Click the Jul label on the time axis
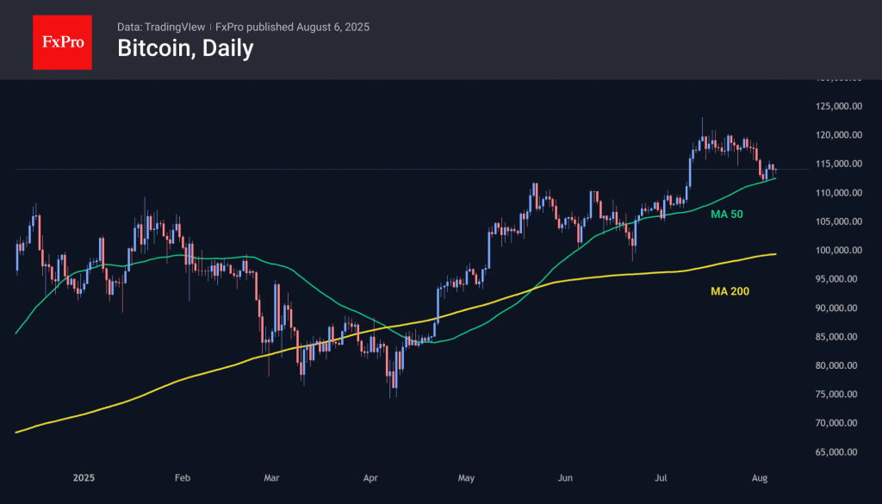Screen dimensions: 882x504 tap(662, 477)
